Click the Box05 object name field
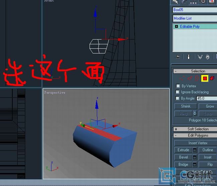 [195, 10]
